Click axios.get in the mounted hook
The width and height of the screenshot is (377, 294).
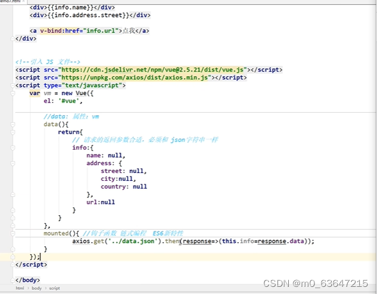tap(88, 241)
